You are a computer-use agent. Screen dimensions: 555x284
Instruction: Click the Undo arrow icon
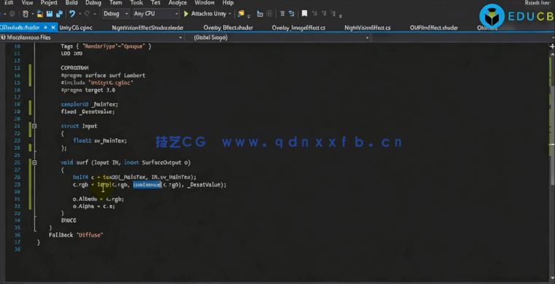pos(72,14)
